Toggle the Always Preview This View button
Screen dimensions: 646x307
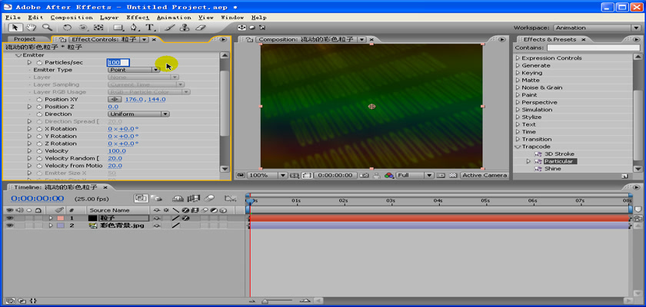[241, 176]
